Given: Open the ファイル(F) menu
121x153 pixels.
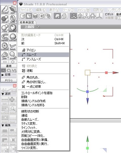Looking at the screenshot, I should (26, 10).
